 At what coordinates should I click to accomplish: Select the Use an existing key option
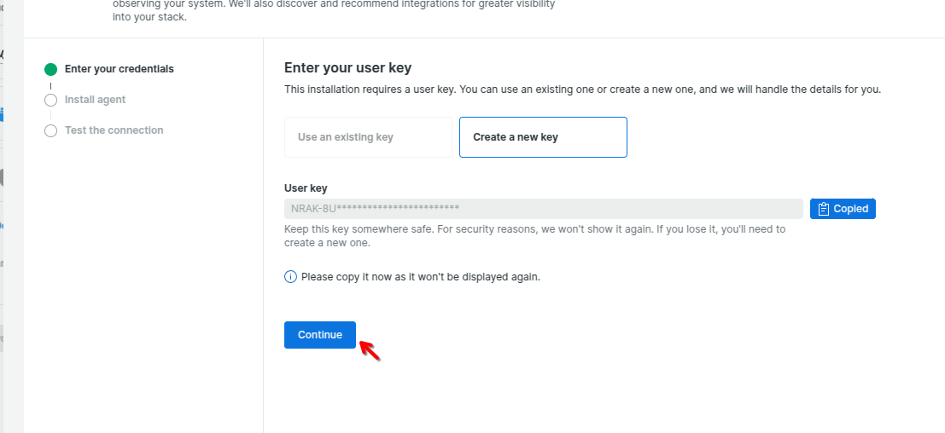[368, 137]
